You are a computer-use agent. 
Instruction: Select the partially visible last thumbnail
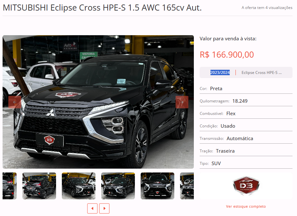coord(187,186)
